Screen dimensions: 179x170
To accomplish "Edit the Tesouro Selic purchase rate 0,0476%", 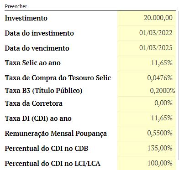I will coord(146,78).
